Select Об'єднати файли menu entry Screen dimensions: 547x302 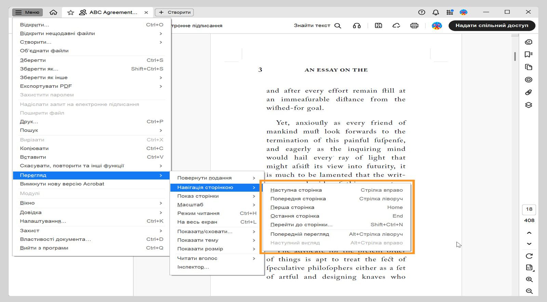pos(91,51)
